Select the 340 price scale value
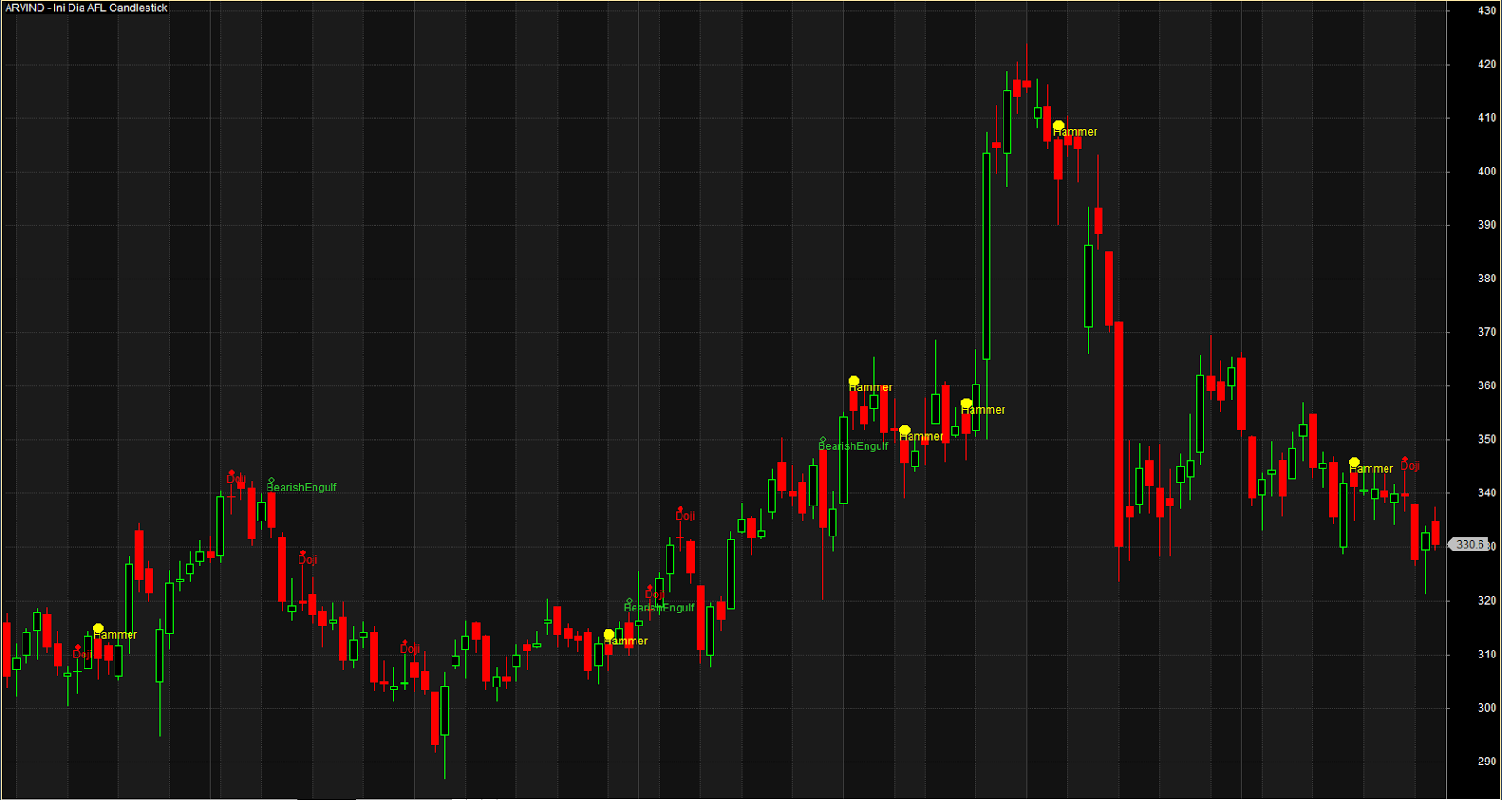The height and width of the screenshot is (800, 1502). [x=1487, y=492]
